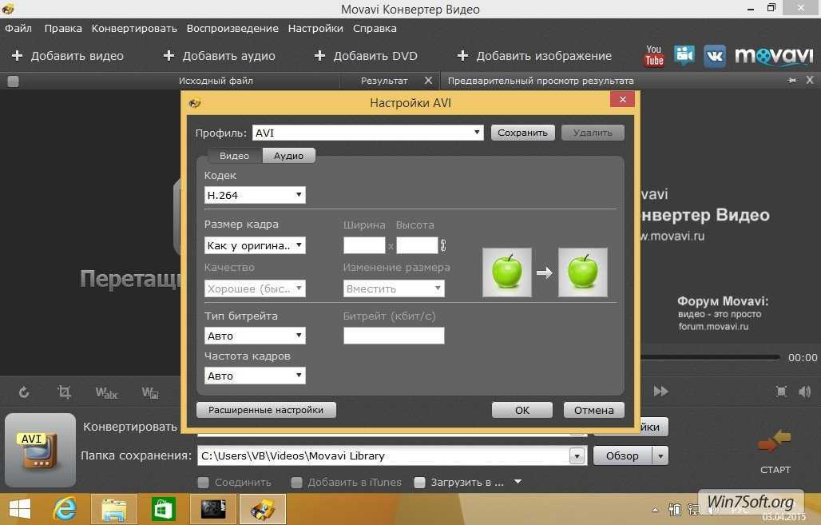
Task: Click the START convert arrows icon
Action: point(775,441)
